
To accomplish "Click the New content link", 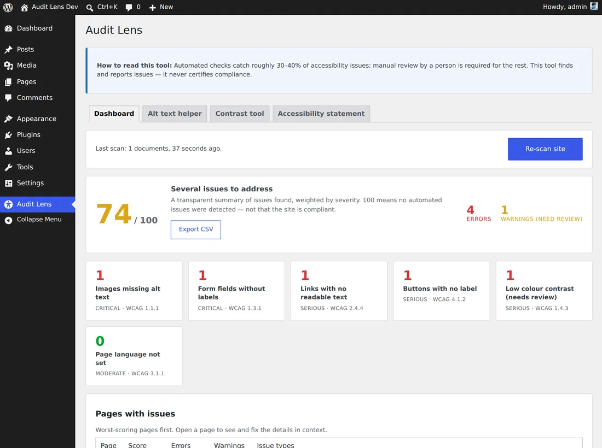I will [x=161, y=7].
